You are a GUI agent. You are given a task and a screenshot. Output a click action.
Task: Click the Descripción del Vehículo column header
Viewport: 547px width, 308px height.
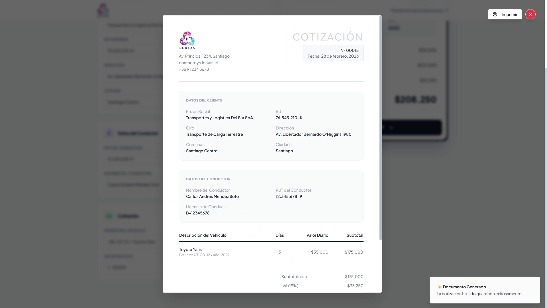coord(203,235)
